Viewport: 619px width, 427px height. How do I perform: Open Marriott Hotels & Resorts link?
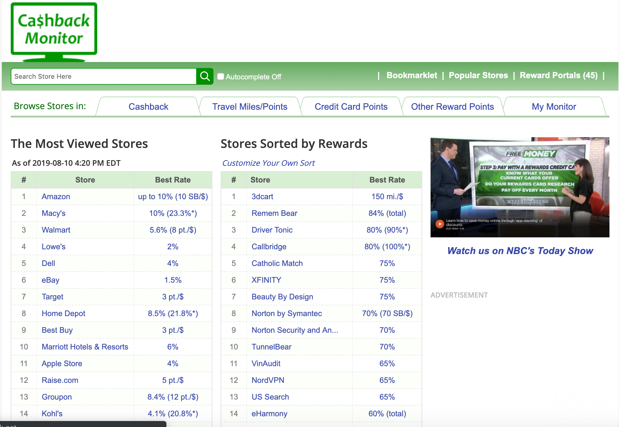85,347
